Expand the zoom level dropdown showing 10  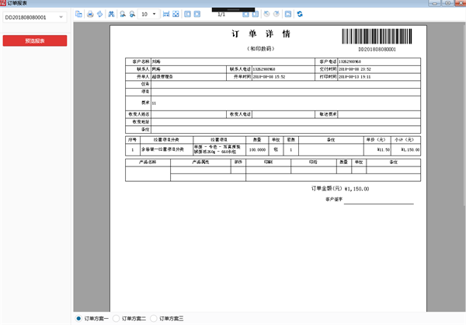pyautogui.click(x=155, y=14)
